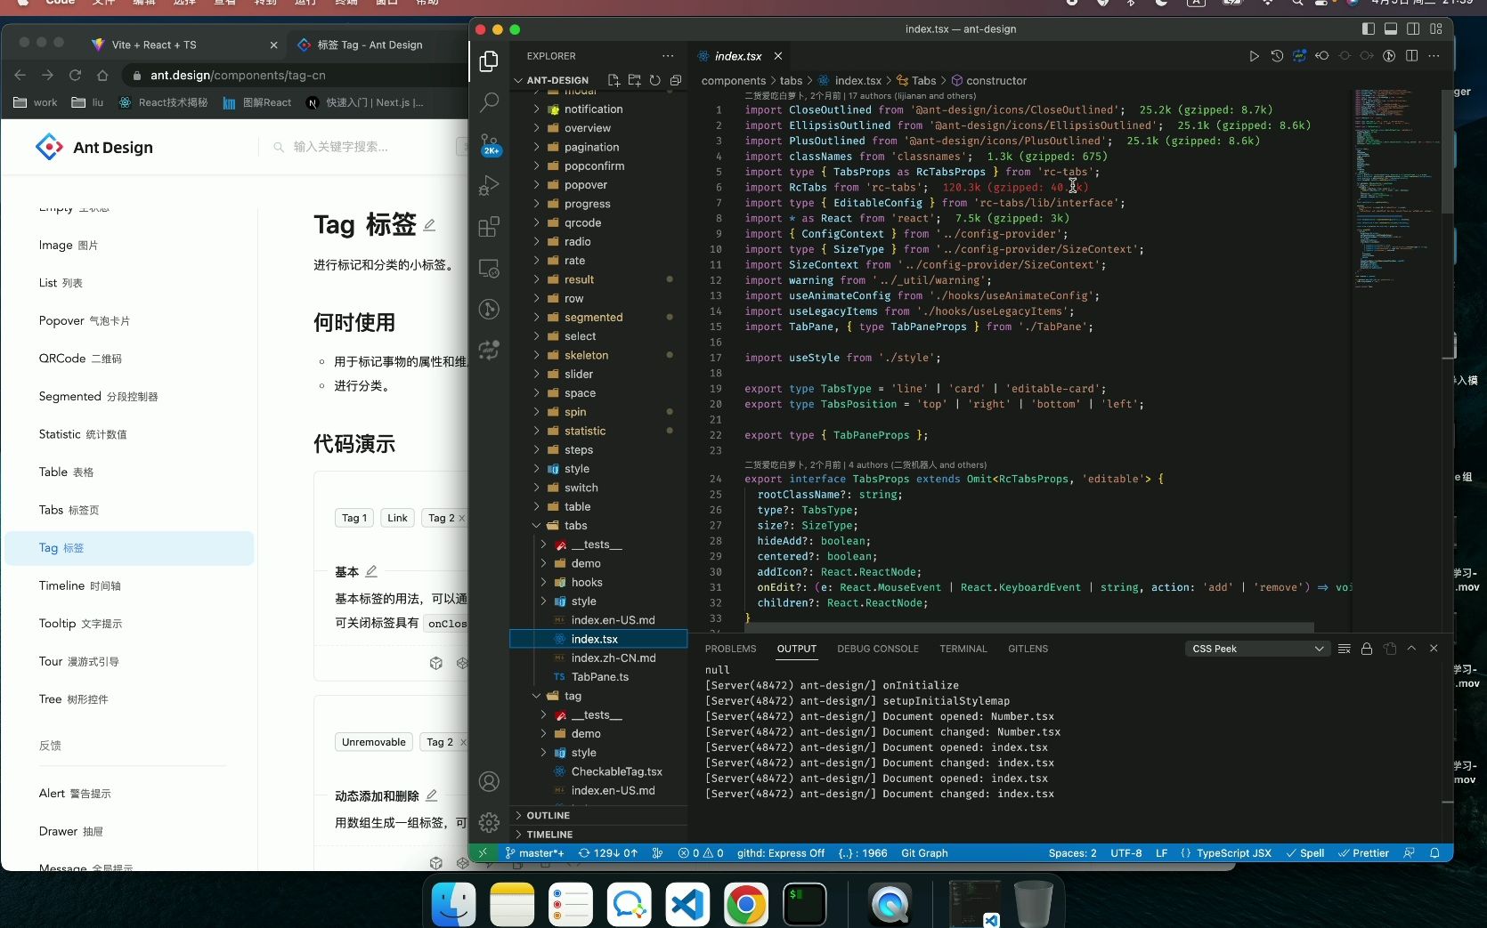
Task: Open the Tabs 标签页 docs link
Action: pyautogui.click(x=69, y=510)
